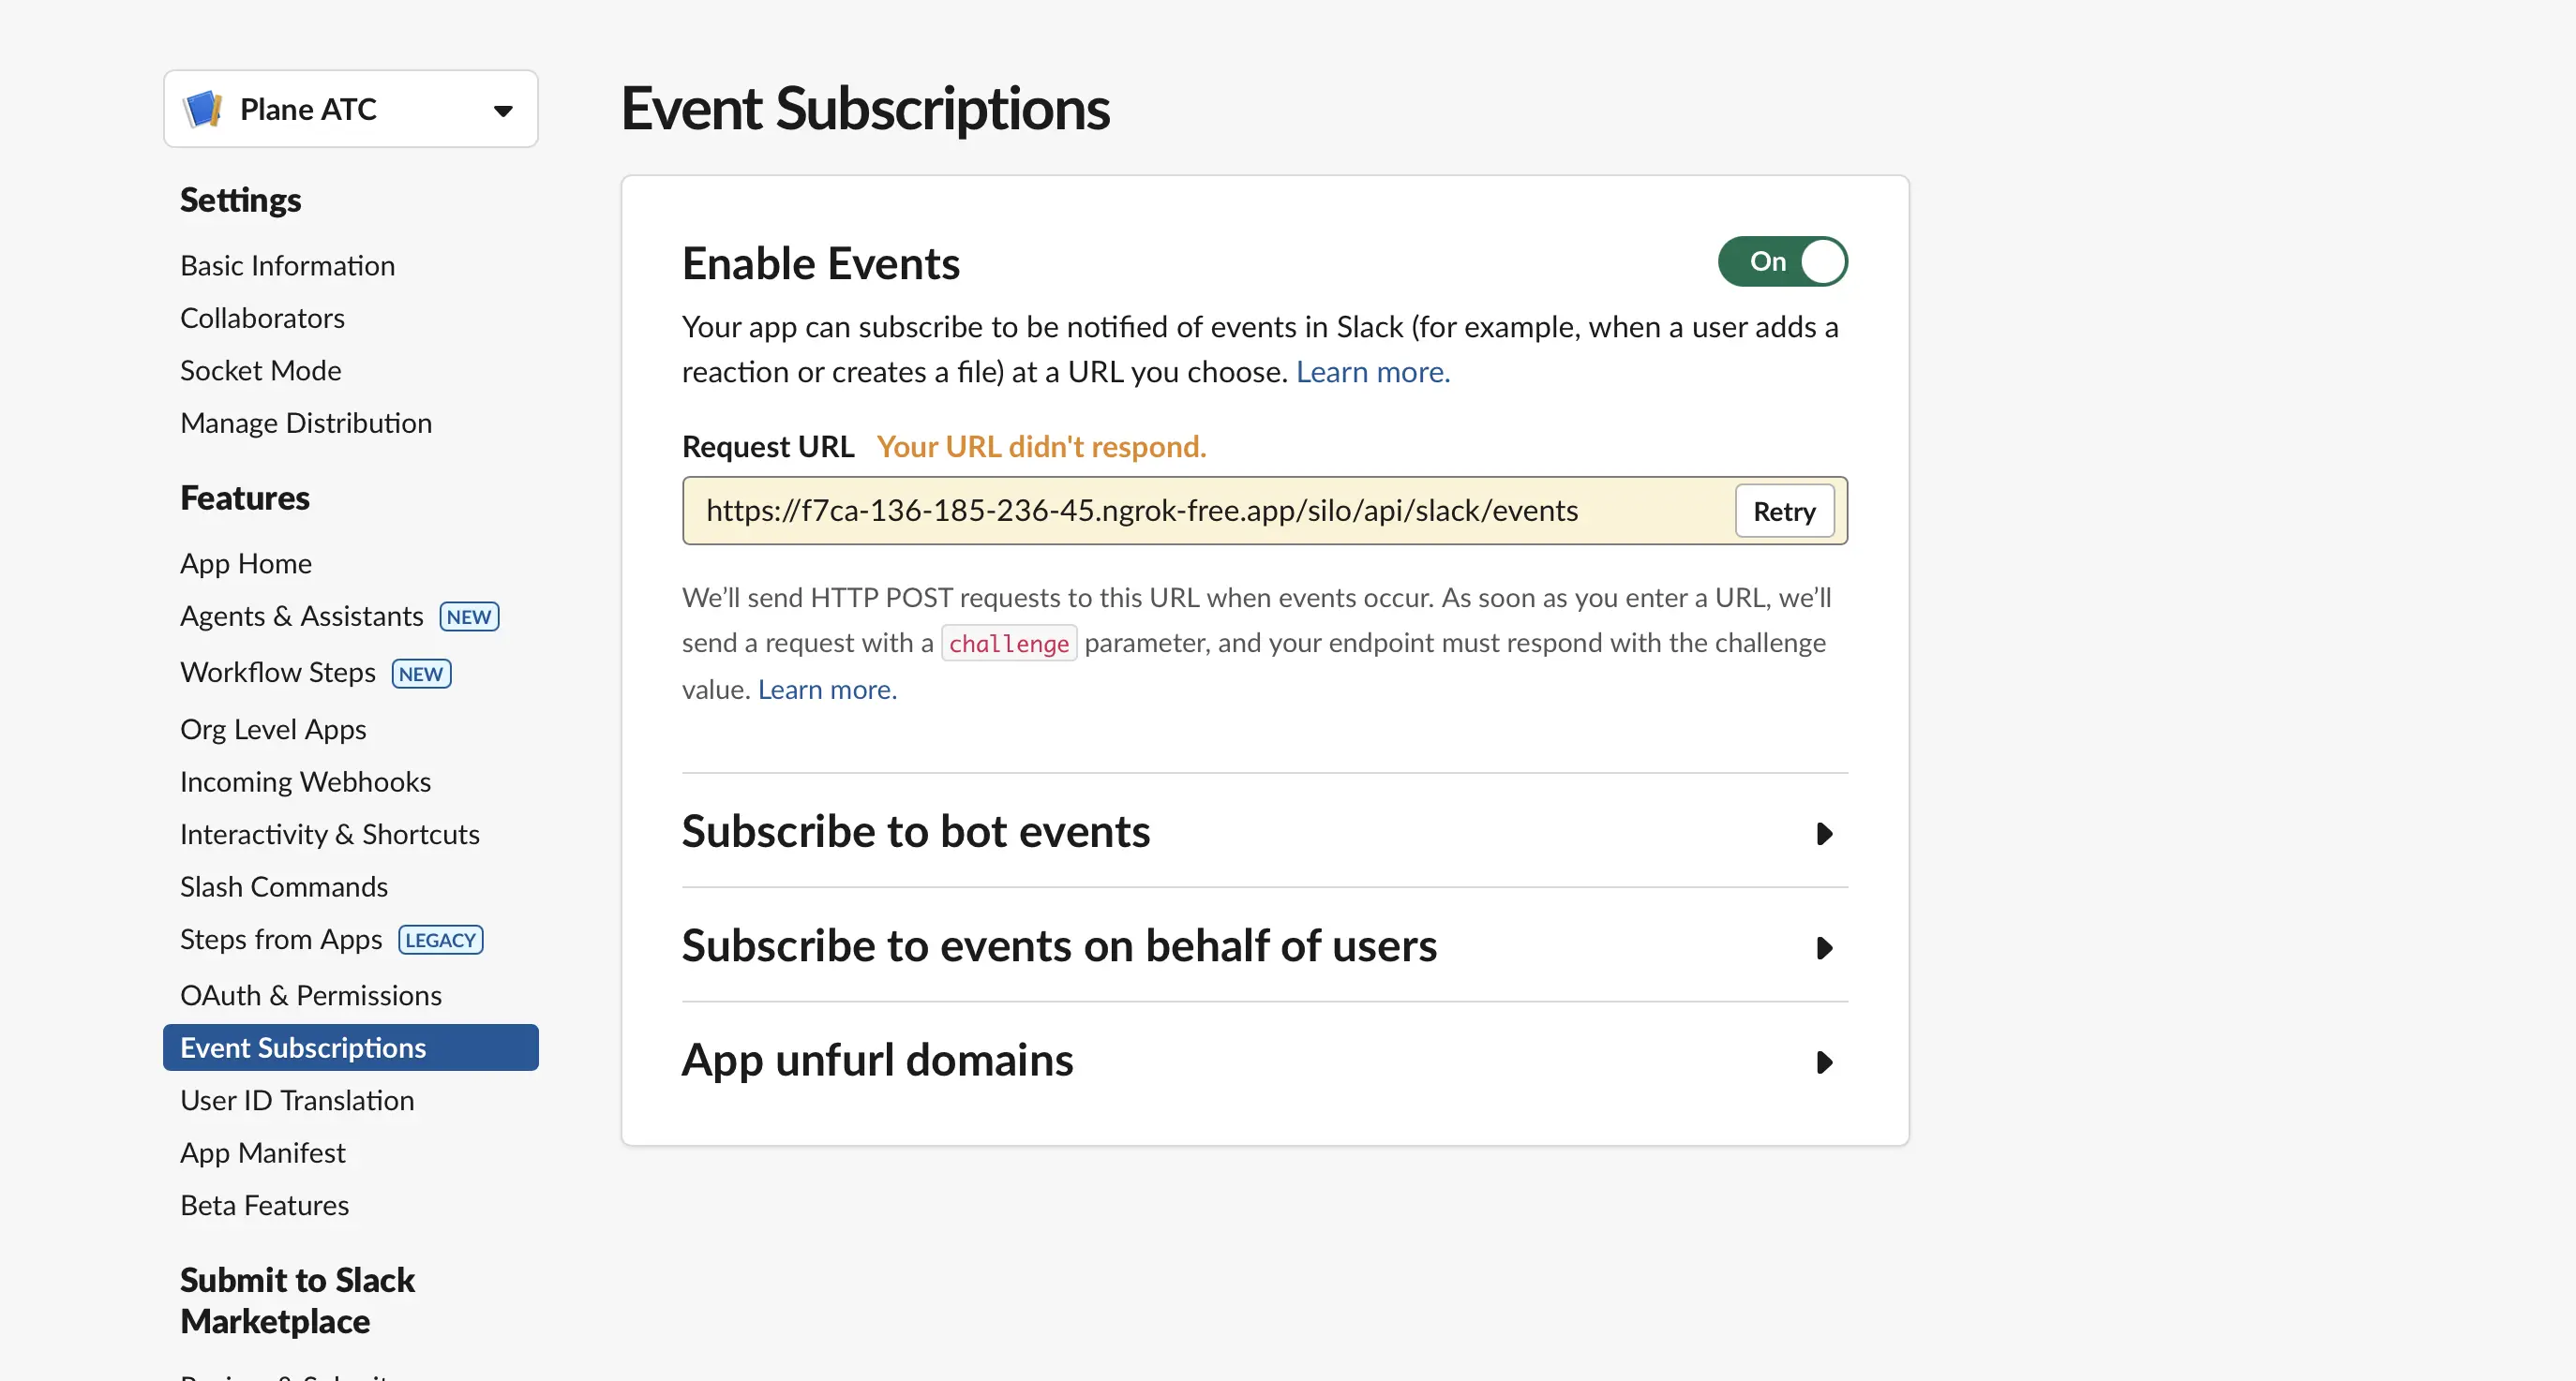
Task: Click Retry to verify the Request URL
Action: click(x=1784, y=511)
